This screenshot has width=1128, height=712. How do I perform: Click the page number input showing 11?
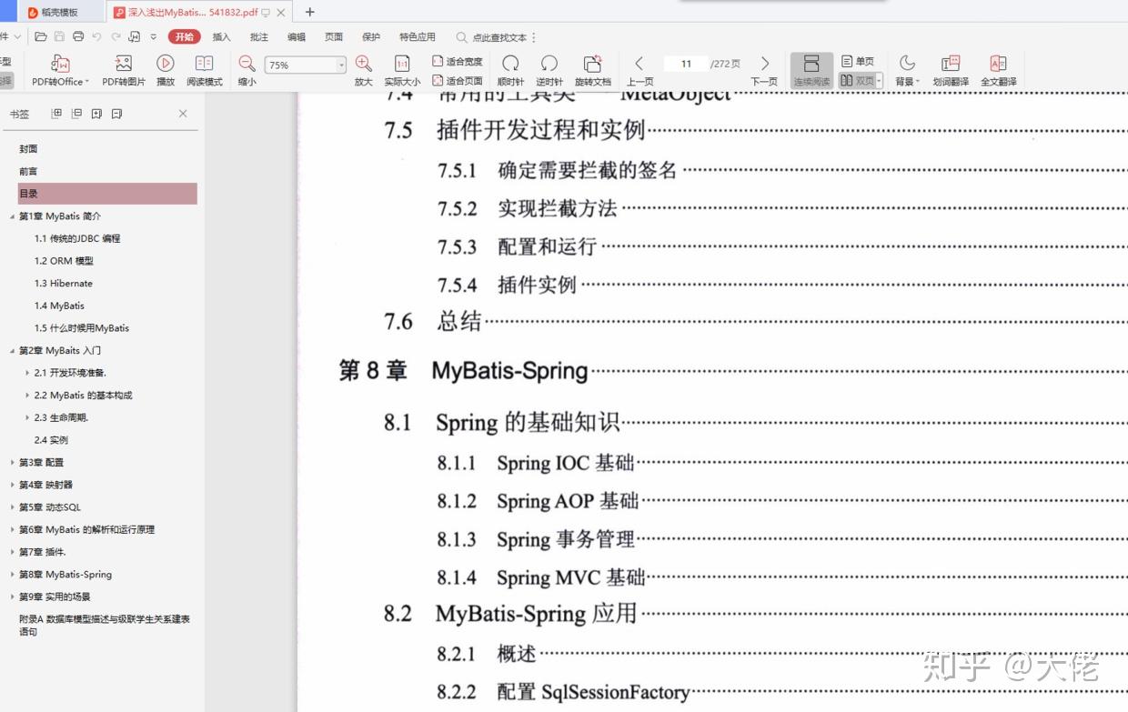(685, 64)
